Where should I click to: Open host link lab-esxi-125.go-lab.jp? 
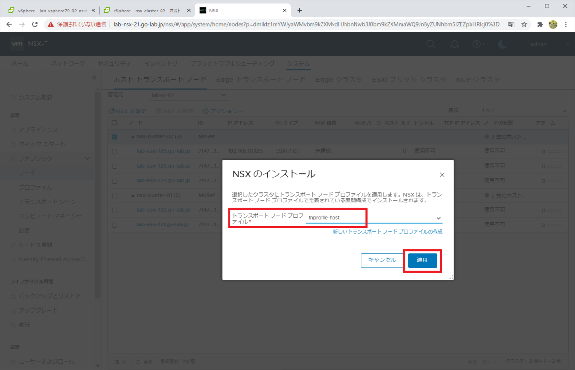[x=163, y=151]
